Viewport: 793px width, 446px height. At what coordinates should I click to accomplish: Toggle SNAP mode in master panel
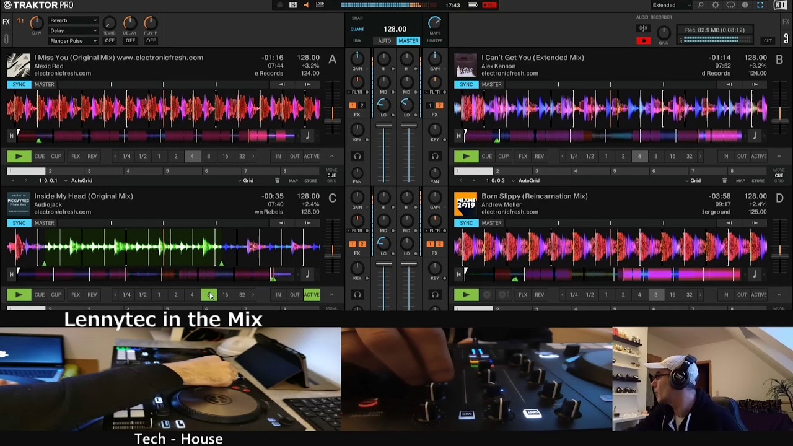coord(357,18)
